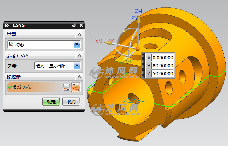The width and height of the screenshot is (228, 146).
Task: Click the coordinate box drag grip
Action: tap(143, 66)
